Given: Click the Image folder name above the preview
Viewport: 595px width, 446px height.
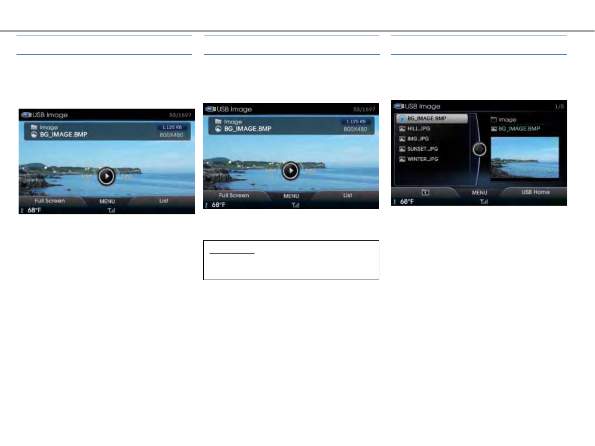Looking at the screenshot, I should pyautogui.click(x=507, y=120).
